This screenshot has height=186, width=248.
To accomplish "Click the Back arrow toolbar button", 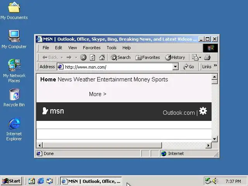I will point(50,57).
